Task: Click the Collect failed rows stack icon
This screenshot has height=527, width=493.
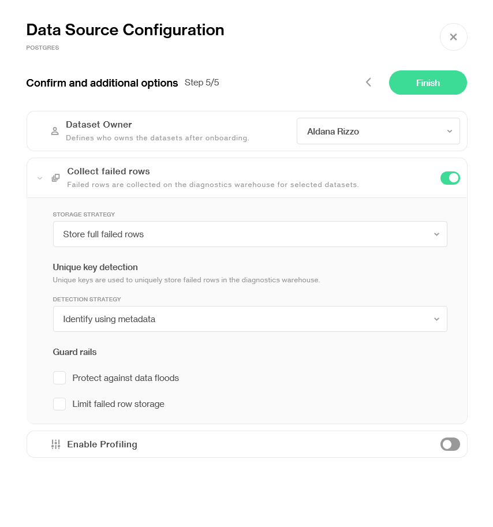Action: 55,178
